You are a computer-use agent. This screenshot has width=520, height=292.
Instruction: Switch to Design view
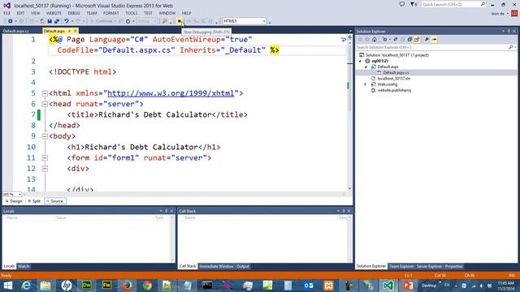(14, 201)
